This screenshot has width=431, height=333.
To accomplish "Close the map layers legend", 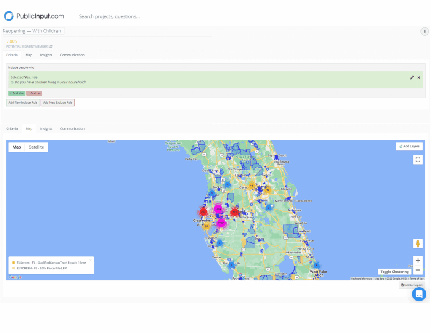I will 90,260.
